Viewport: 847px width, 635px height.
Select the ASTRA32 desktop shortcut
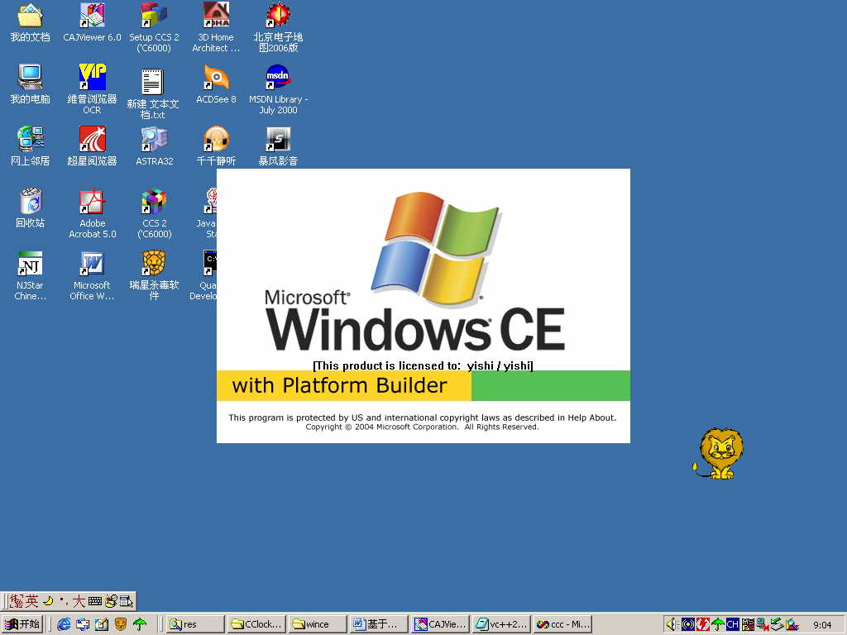154,146
